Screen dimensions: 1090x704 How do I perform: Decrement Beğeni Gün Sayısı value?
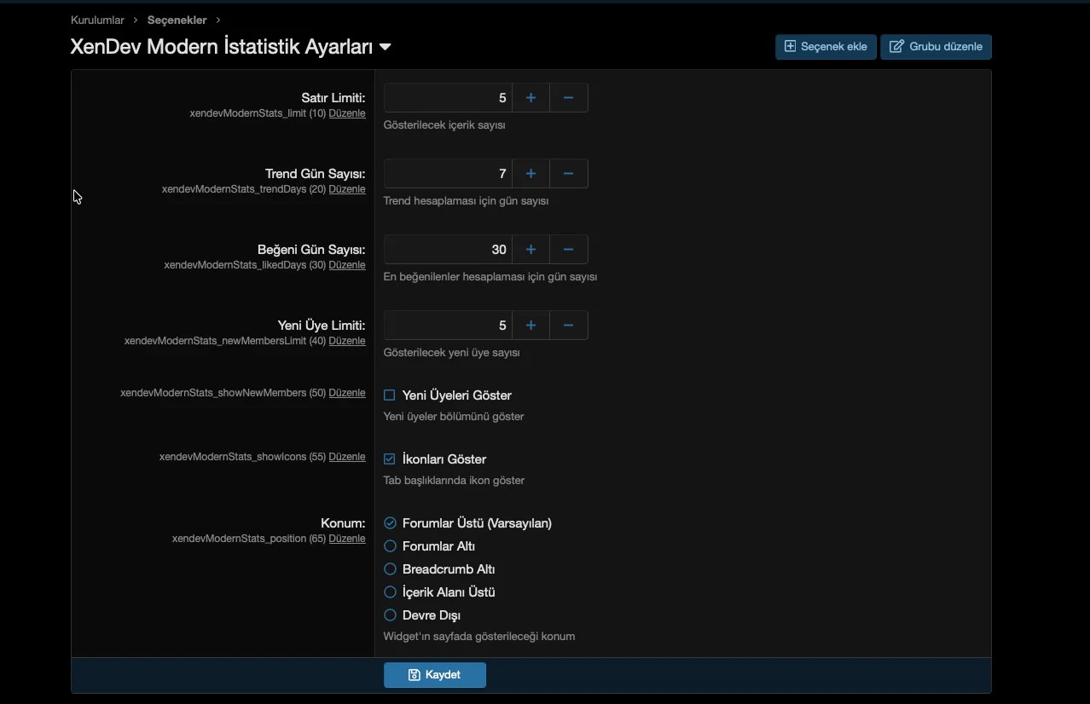coord(569,250)
